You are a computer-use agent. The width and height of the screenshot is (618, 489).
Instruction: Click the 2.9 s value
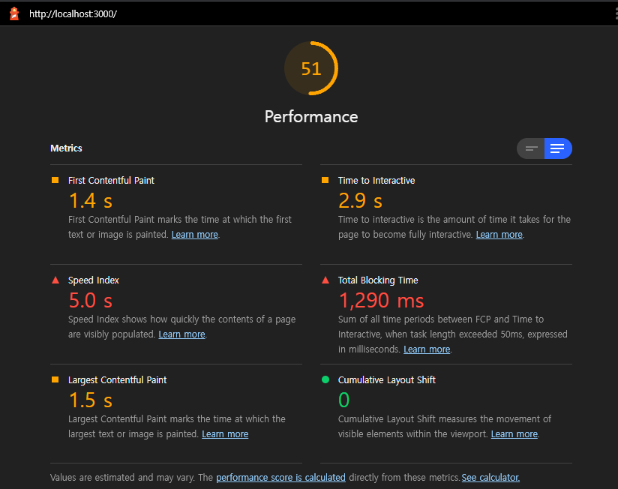pos(360,200)
